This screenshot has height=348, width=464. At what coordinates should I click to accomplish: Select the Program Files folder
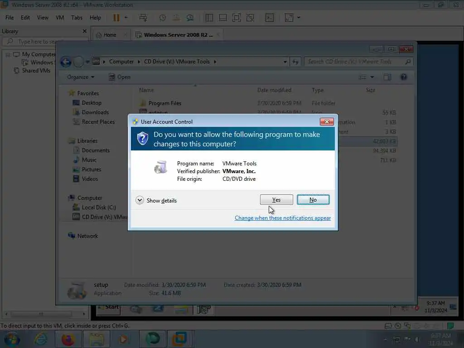point(164,103)
